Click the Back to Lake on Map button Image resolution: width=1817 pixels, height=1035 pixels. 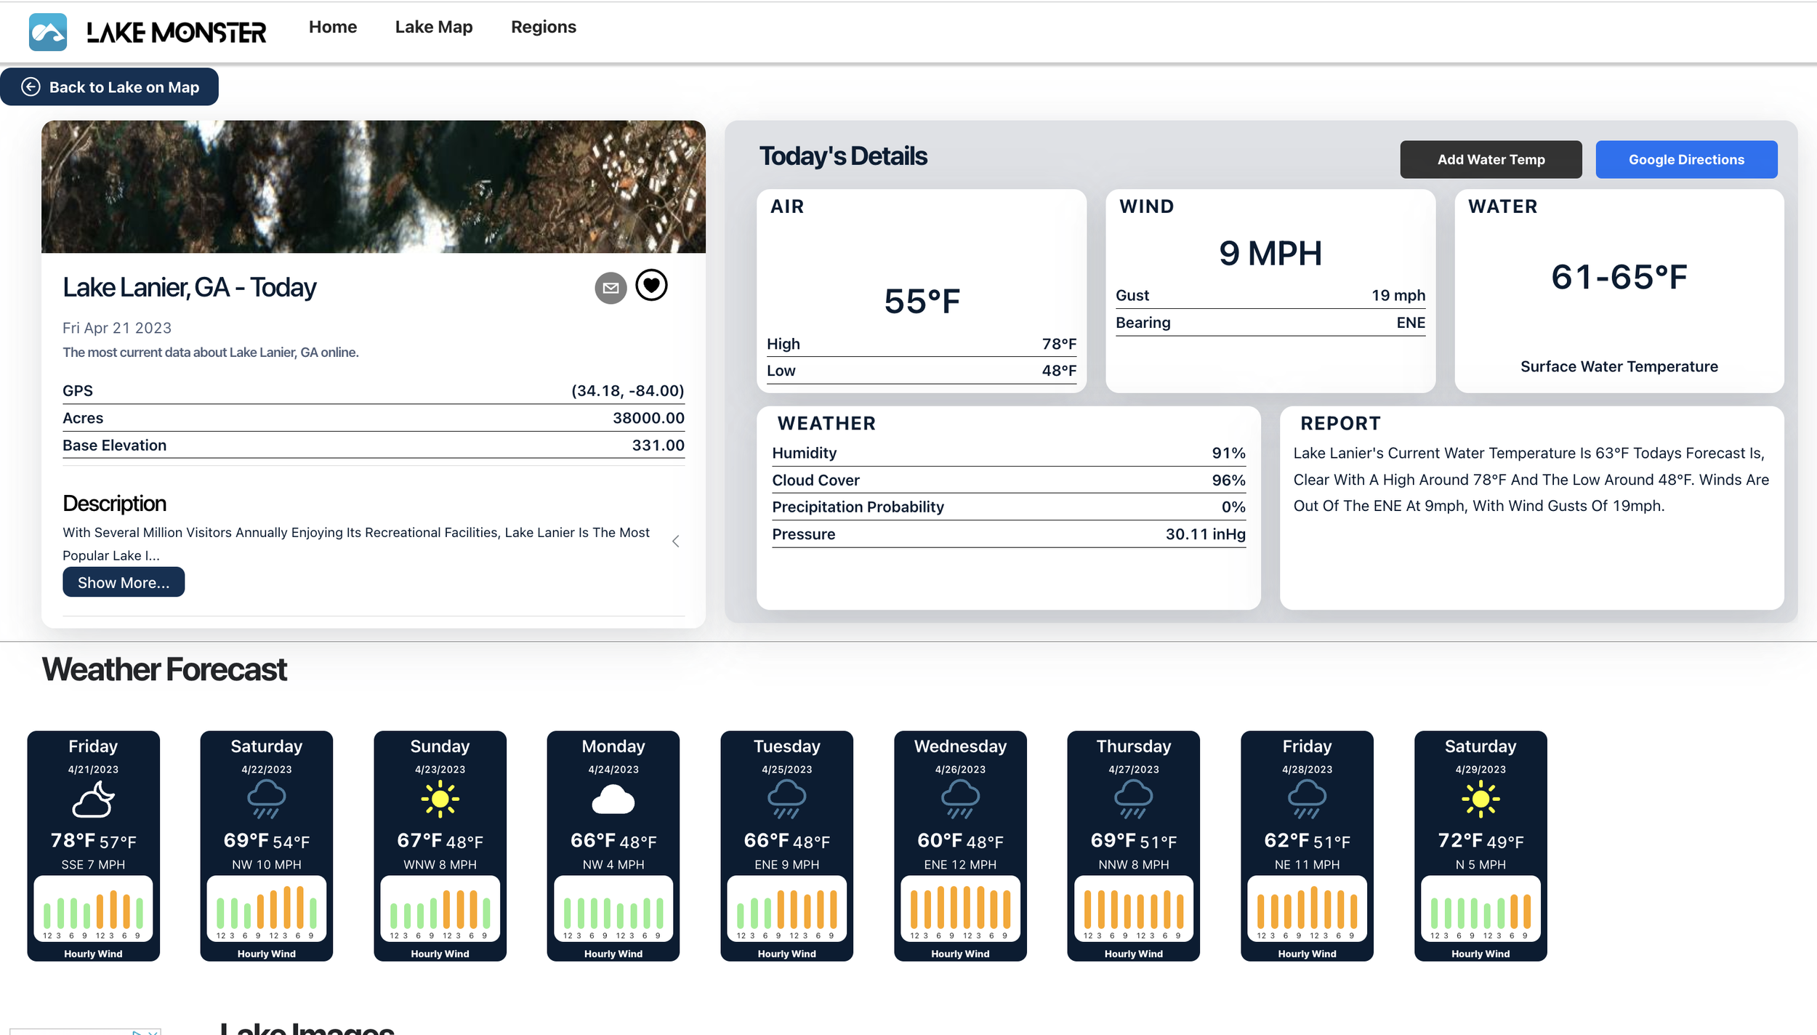click(x=110, y=87)
